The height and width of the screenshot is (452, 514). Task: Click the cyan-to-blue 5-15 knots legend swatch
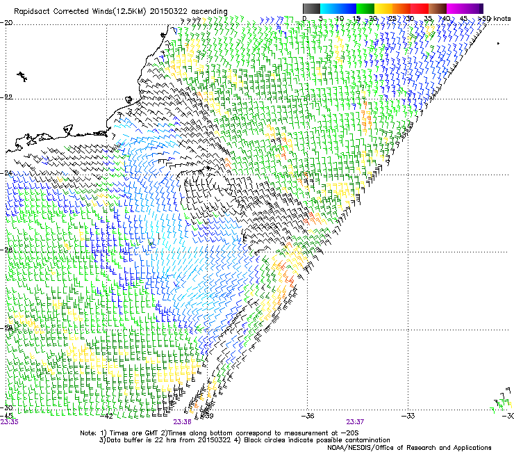tap(338, 8)
